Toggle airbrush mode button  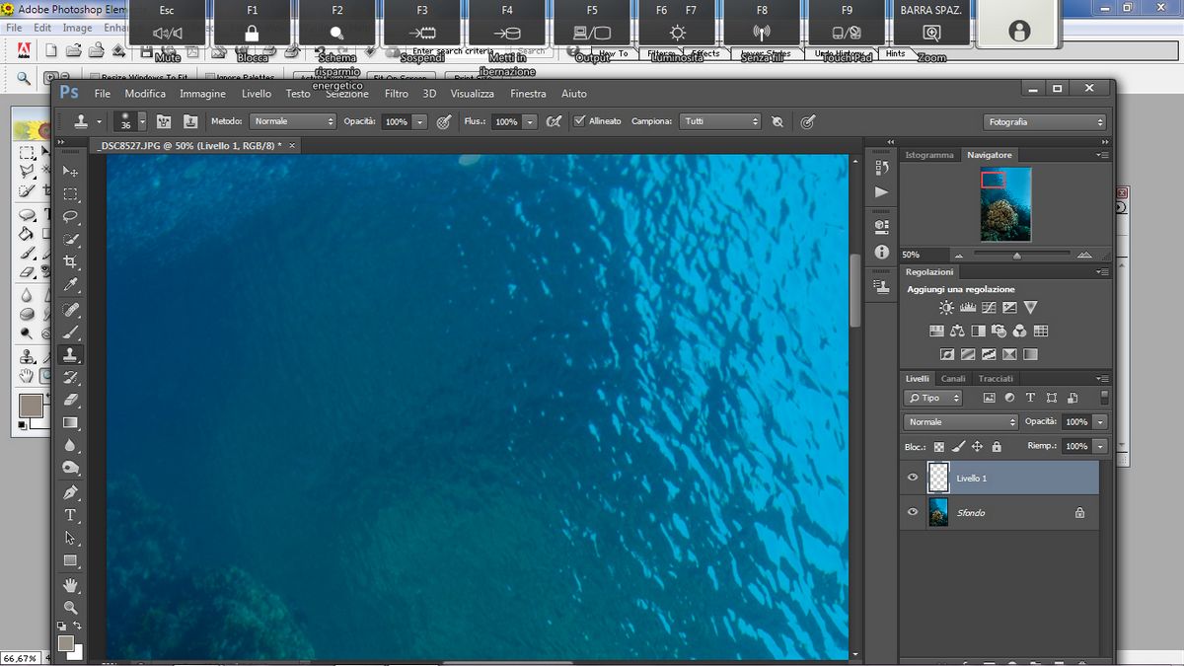(x=554, y=121)
